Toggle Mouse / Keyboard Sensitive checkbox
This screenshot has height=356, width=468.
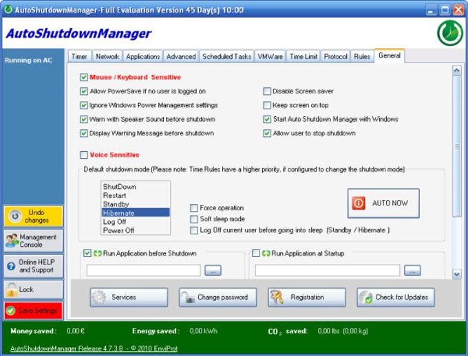coord(84,77)
